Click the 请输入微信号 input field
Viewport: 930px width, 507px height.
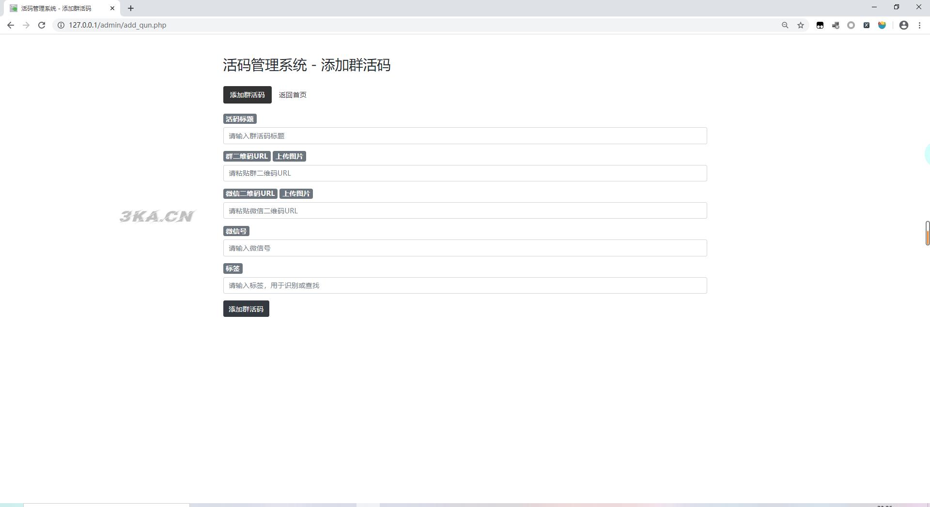pos(465,248)
